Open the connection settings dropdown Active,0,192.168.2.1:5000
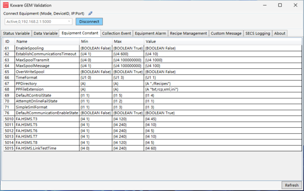304x191 pixels. 39,22
